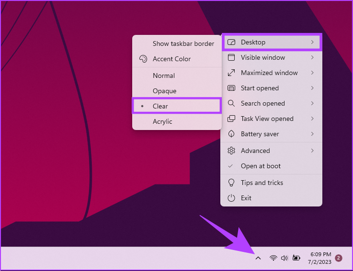This screenshot has width=353, height=271.
Task: Click the Desktop monitor icon
Action: point(231,42)
